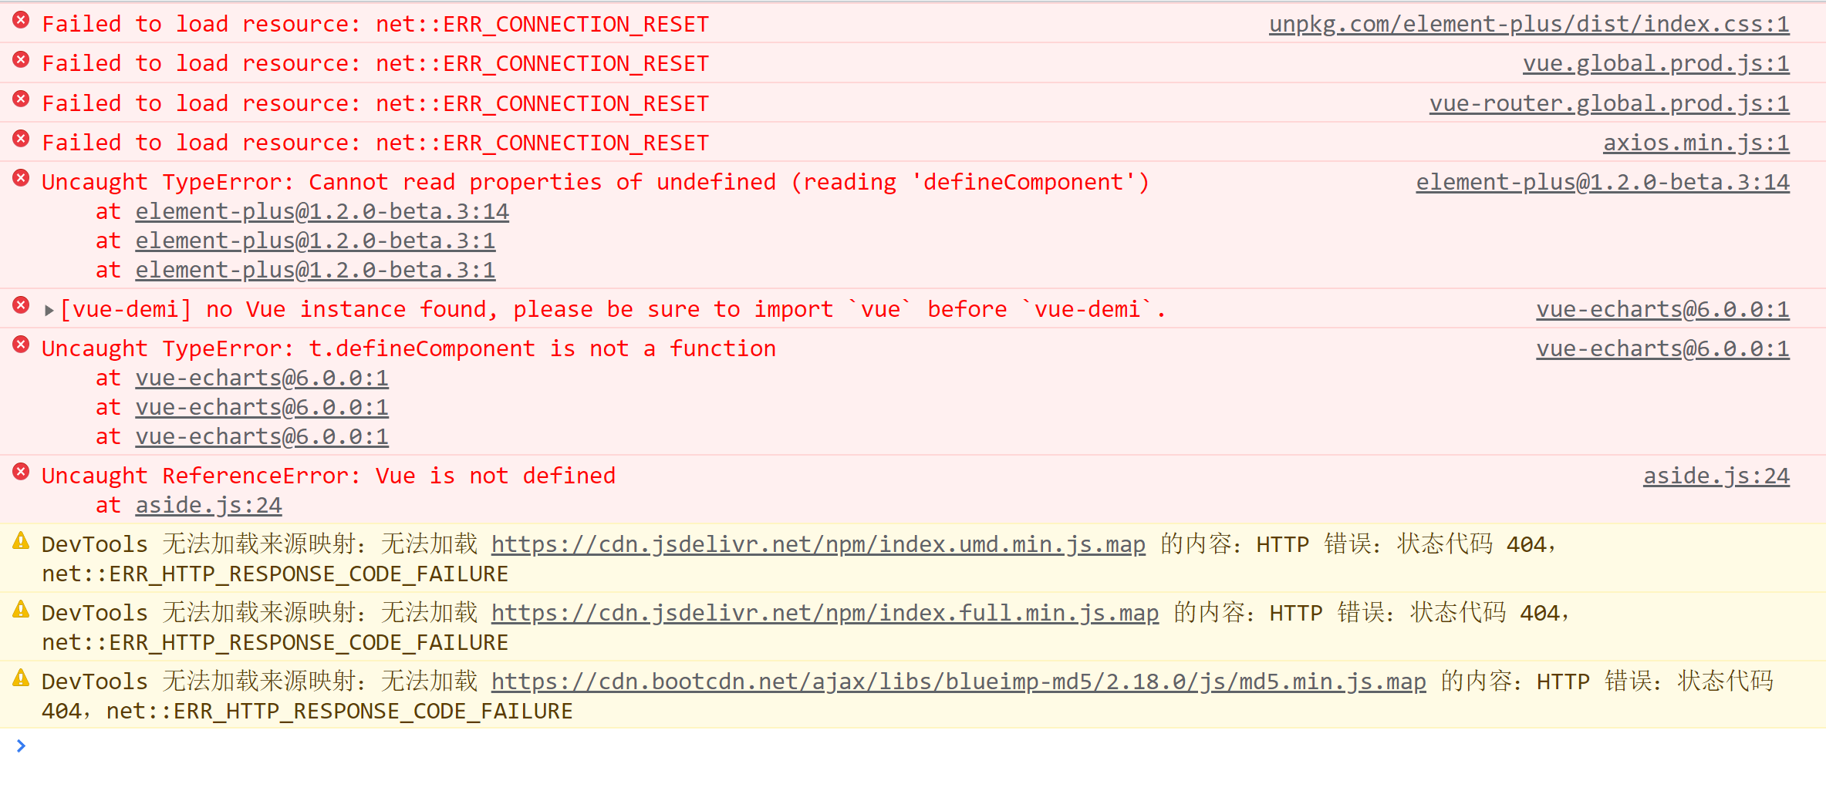The image size is (1826, 811).
Task: Open the vue-router.global.prod.js error source
Action: coord(1610,102)
